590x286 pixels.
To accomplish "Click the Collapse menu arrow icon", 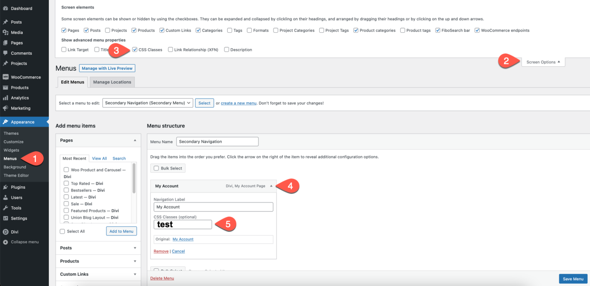I will click(5, 242).
